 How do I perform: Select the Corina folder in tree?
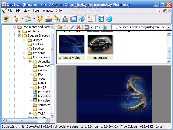click(42, 70)
